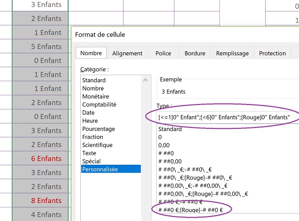The image size is (299, 221).
Task: Select the Texte category
Action: click(89, 153)
